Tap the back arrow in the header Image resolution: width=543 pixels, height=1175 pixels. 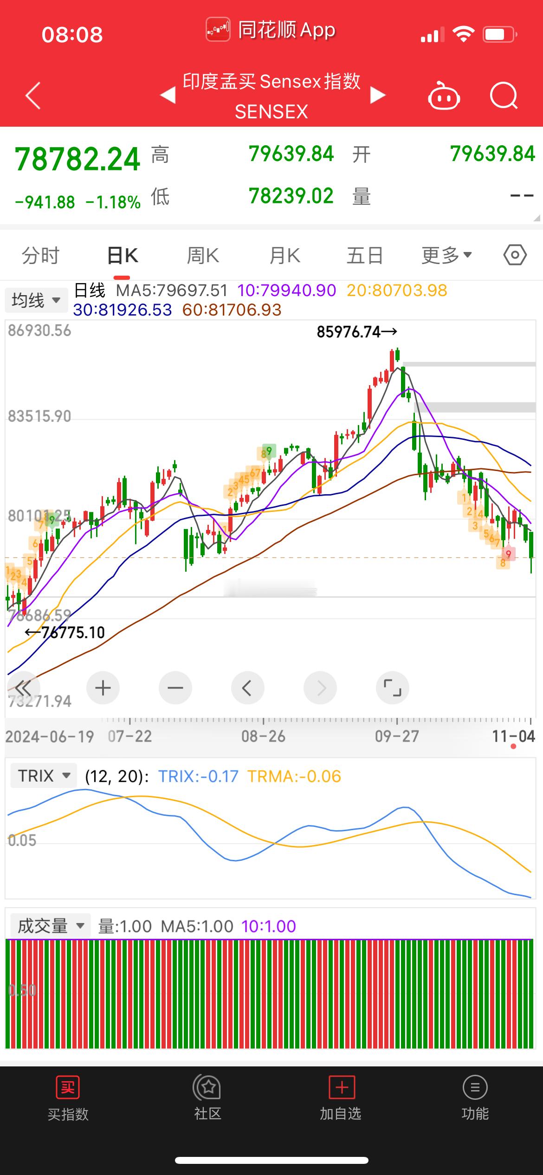pyautogui.click(x=33, y=96)
